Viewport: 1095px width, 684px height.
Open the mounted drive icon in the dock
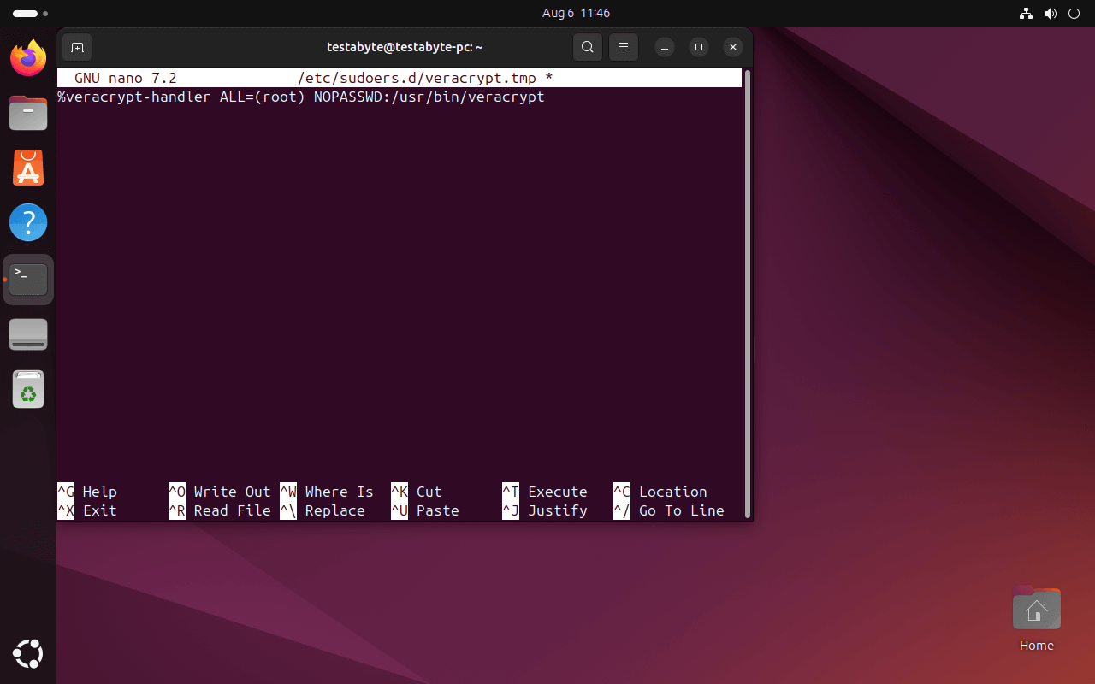click(28, 334)
